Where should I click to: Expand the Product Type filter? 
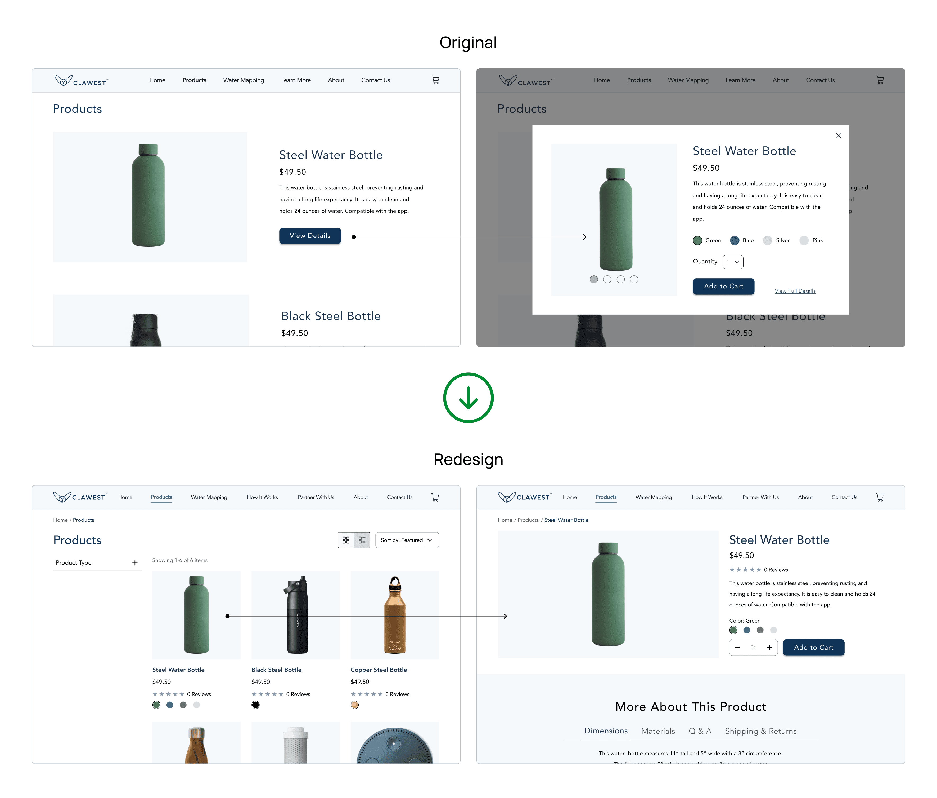(x=135, y=563)
